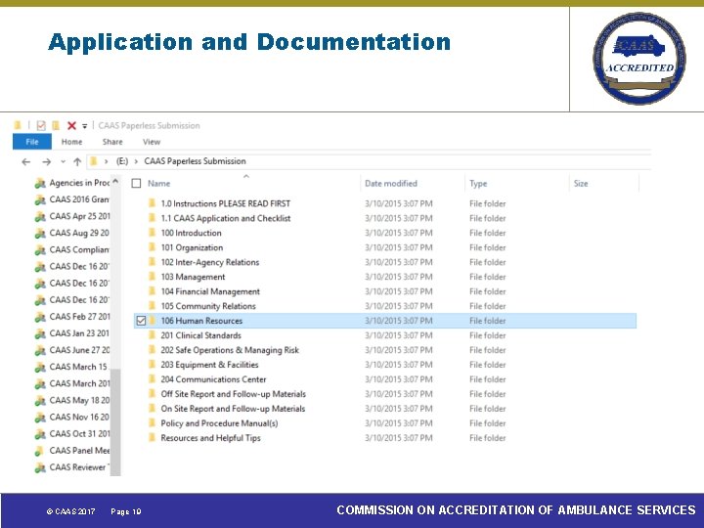Open CAAS Aug 29 folder in sidebar
This screenshot has width=704, height=528.
tap(79, 233)
